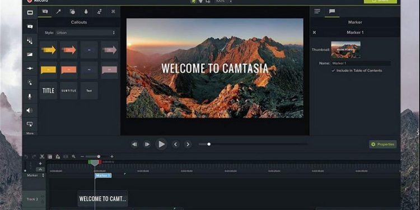This screenshot has height=210, width=420.
Task: Cut the selection with scissors
Action: 42,157
